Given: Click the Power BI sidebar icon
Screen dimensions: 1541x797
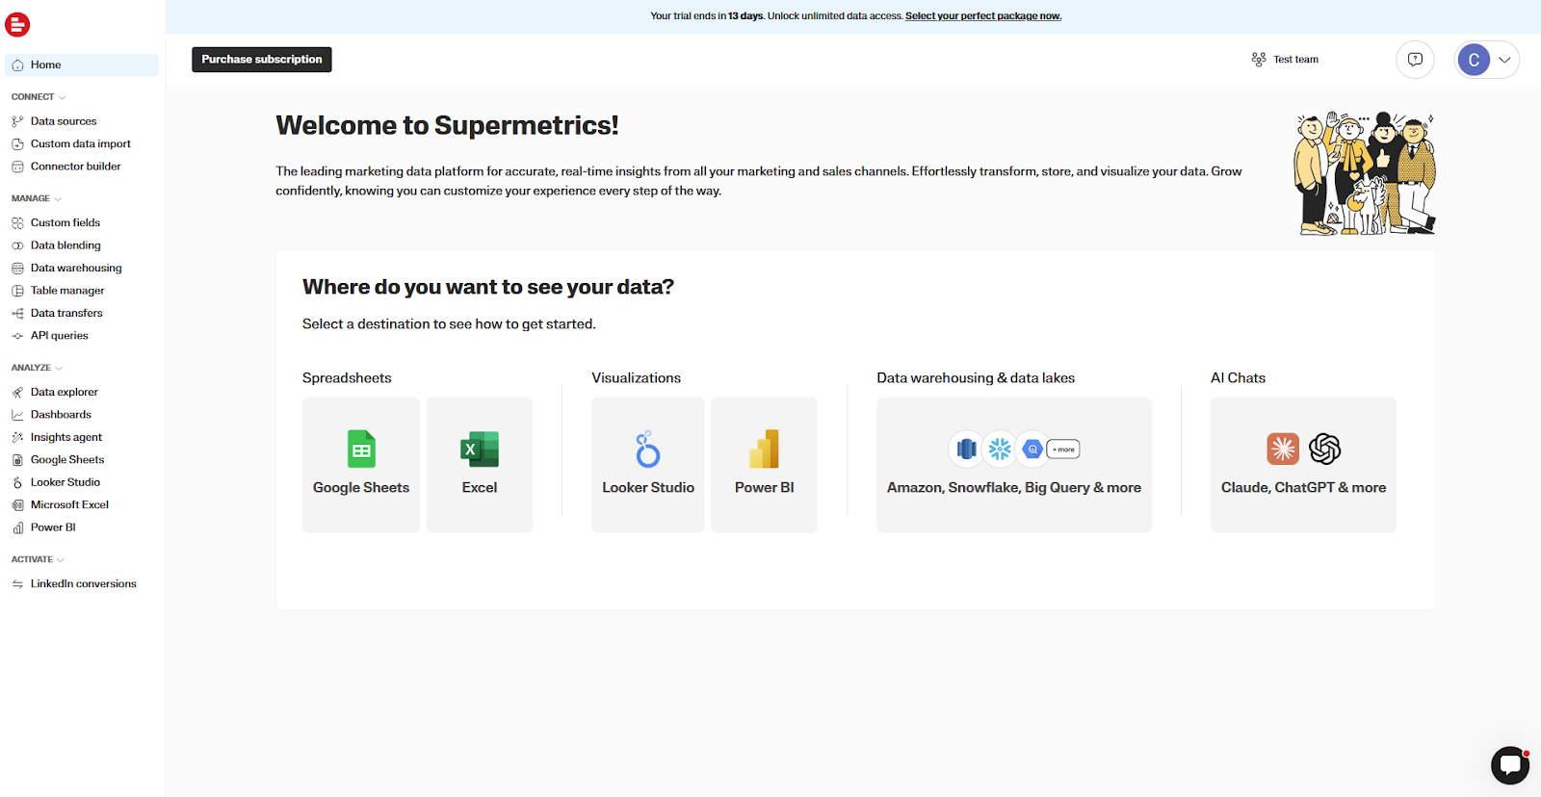Looking at the screenshot, I should 17,527.
